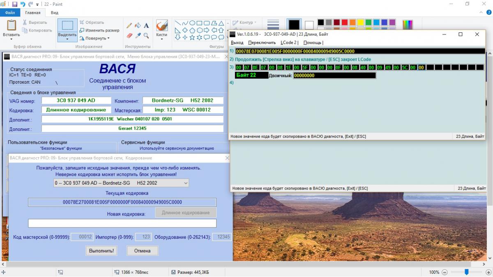Select byte cell '8E' in LCode row 3
The width and height of the screenshot is (493, 277).
pyautogui.click(x=255, y=67)
